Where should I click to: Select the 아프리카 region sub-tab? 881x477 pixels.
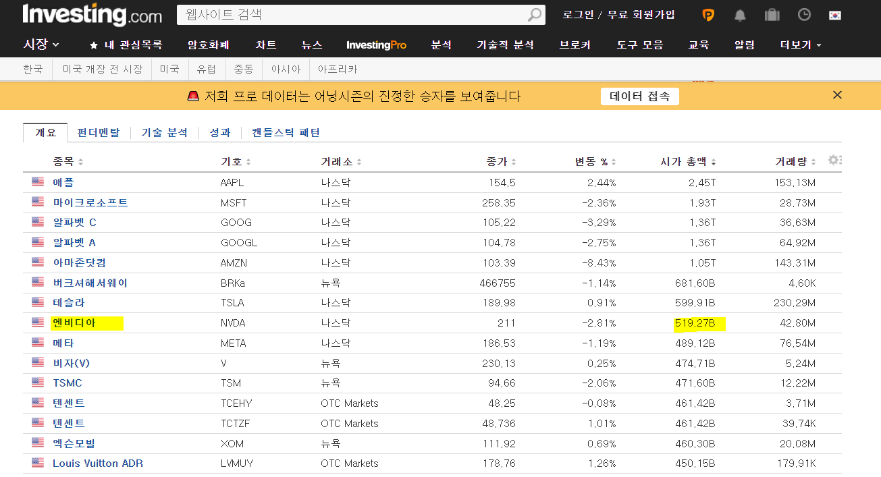(338, 69)
